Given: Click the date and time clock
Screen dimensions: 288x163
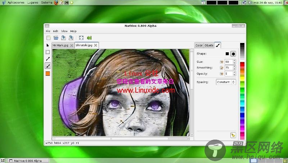Looking at the screenshot, I should coord(268,3).
